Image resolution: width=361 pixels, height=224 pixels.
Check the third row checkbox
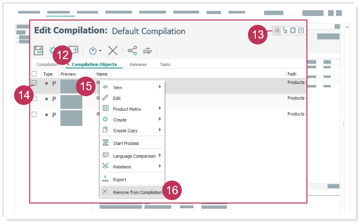(34, 114)
